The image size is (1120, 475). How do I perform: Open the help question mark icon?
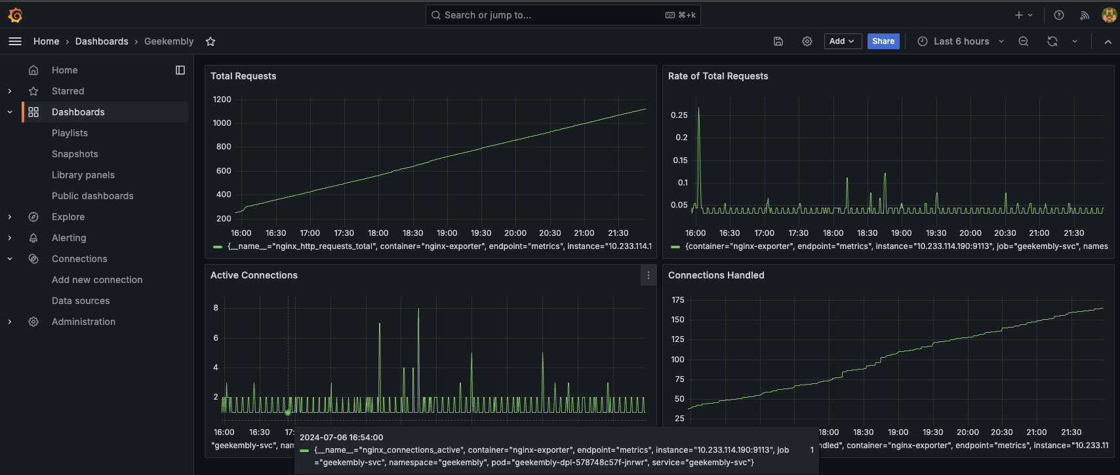[x=1059, y=15]
